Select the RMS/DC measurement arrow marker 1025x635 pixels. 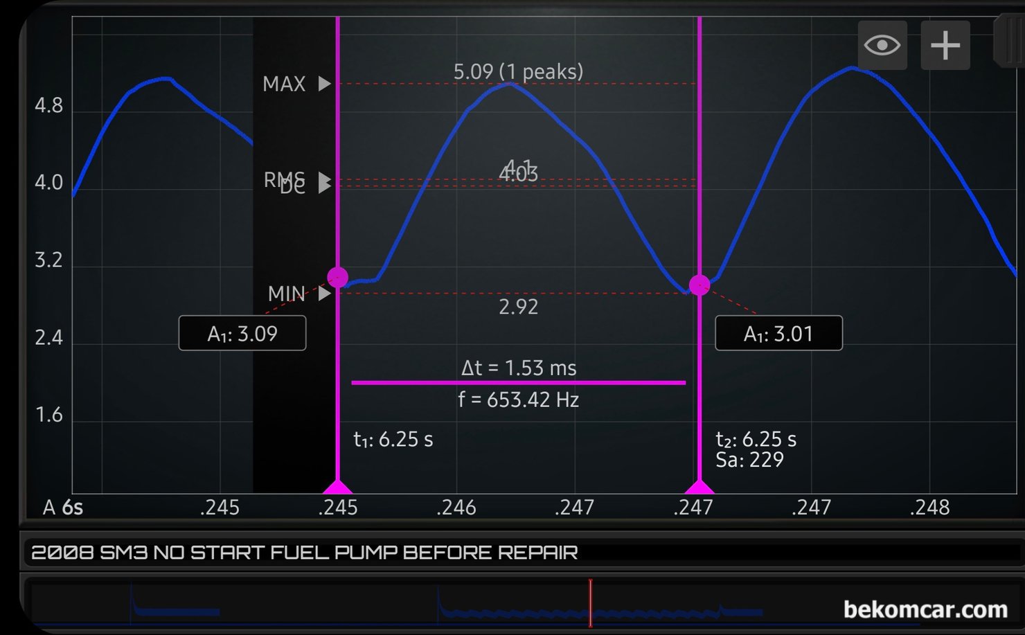pyautogui.click(x=324, y=183)
